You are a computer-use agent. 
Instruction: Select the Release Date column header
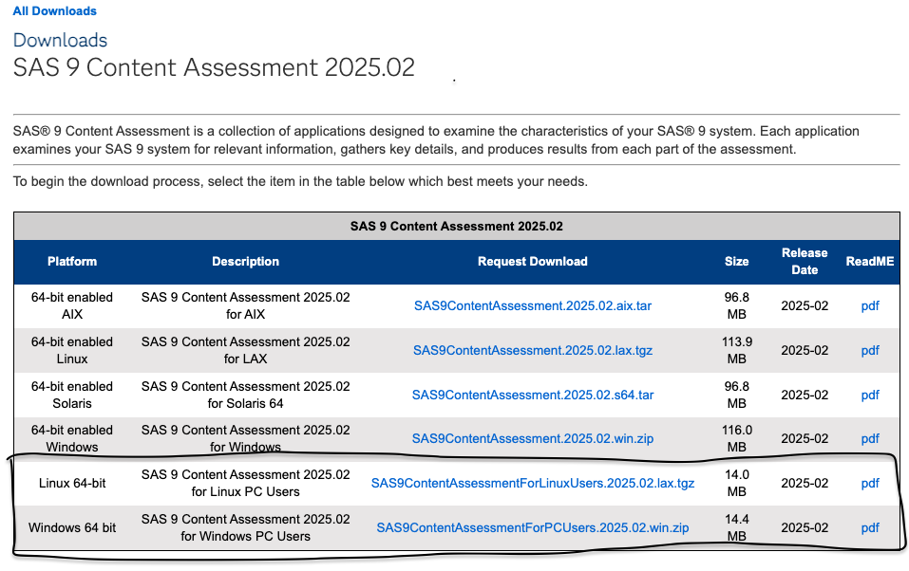tap(805, 261)
